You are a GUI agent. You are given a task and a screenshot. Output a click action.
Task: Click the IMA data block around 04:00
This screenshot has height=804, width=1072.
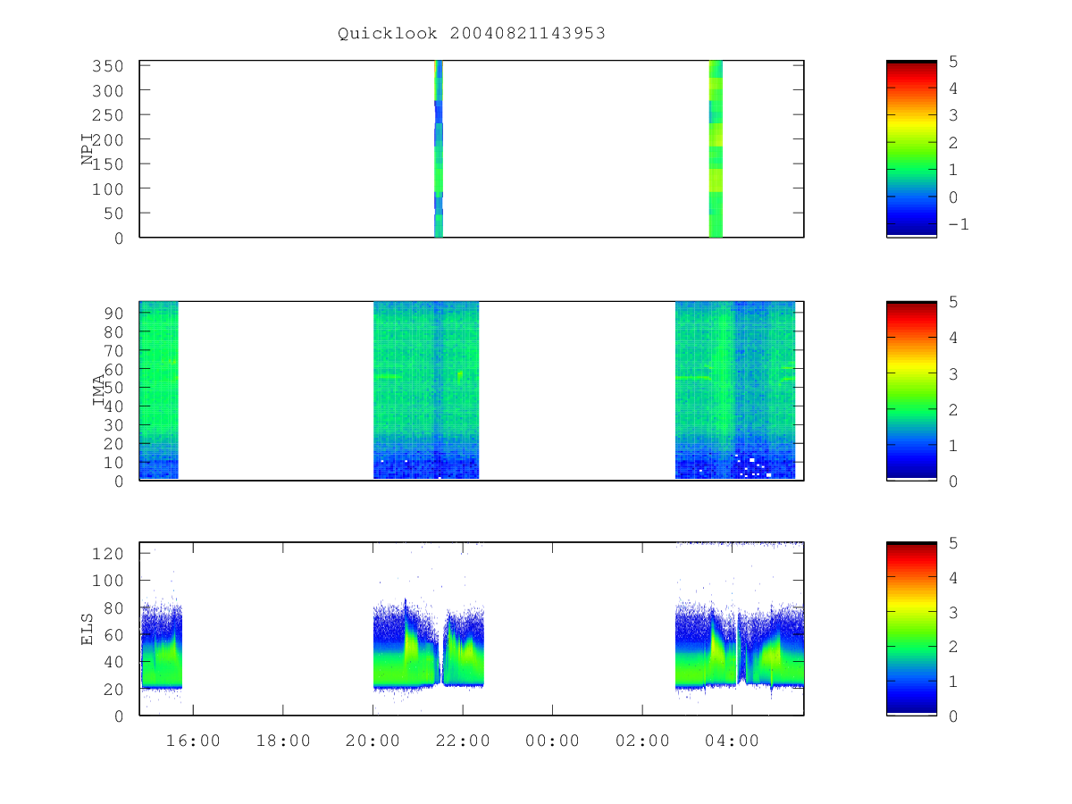pos(735,390)
